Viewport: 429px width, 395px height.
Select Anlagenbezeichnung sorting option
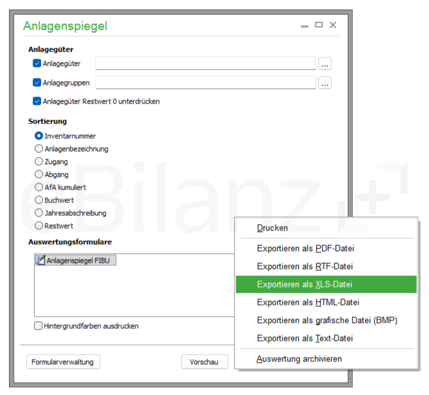click(x=39, y=148)
